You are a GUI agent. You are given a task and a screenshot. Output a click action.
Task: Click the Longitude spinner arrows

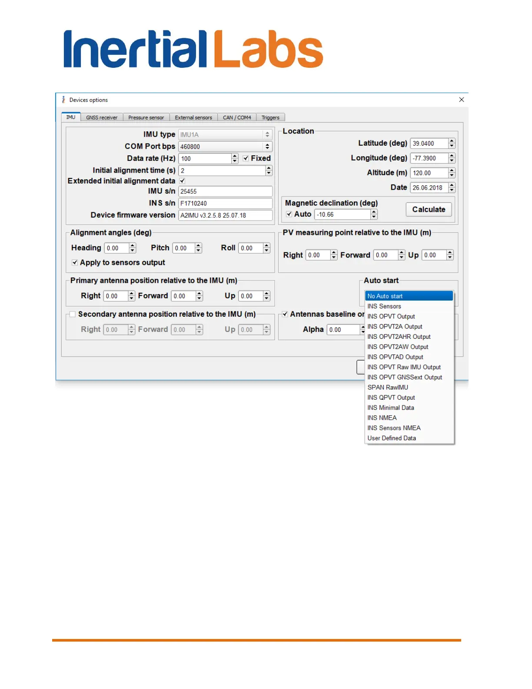tap(452, 158)
